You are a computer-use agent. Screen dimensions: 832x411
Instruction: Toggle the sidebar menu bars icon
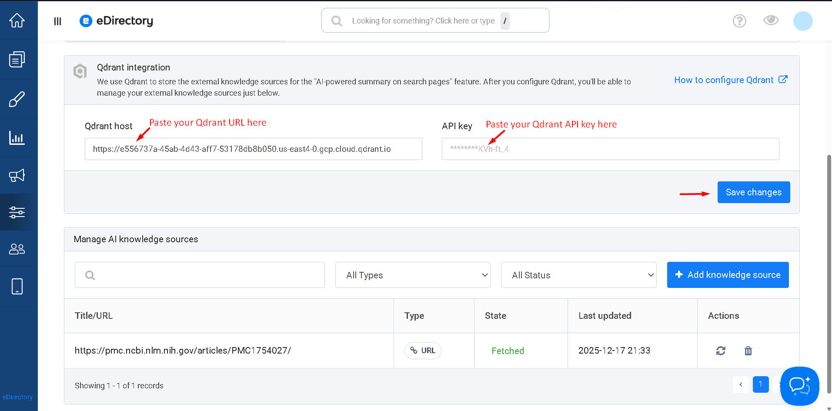click(x=57, y=21)
